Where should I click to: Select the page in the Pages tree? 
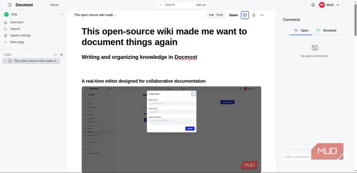(32, 61)
